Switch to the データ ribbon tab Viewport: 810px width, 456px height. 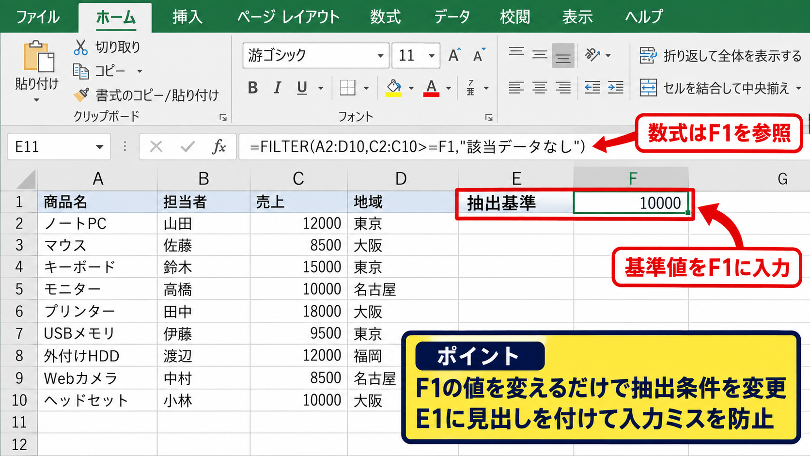pos(452,17)
